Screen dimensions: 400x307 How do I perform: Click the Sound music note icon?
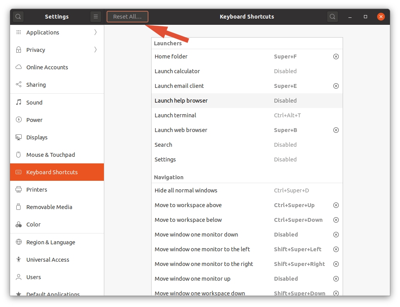(18, 102)
